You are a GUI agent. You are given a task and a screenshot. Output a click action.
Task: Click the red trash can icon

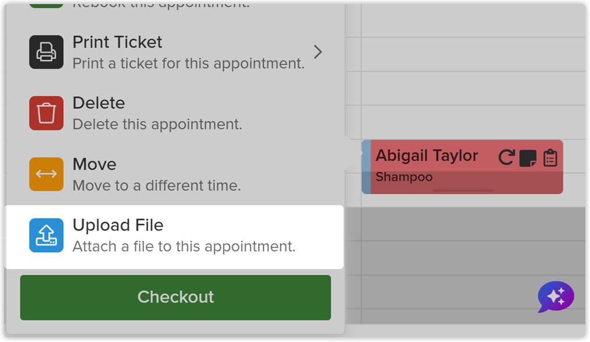46,113
